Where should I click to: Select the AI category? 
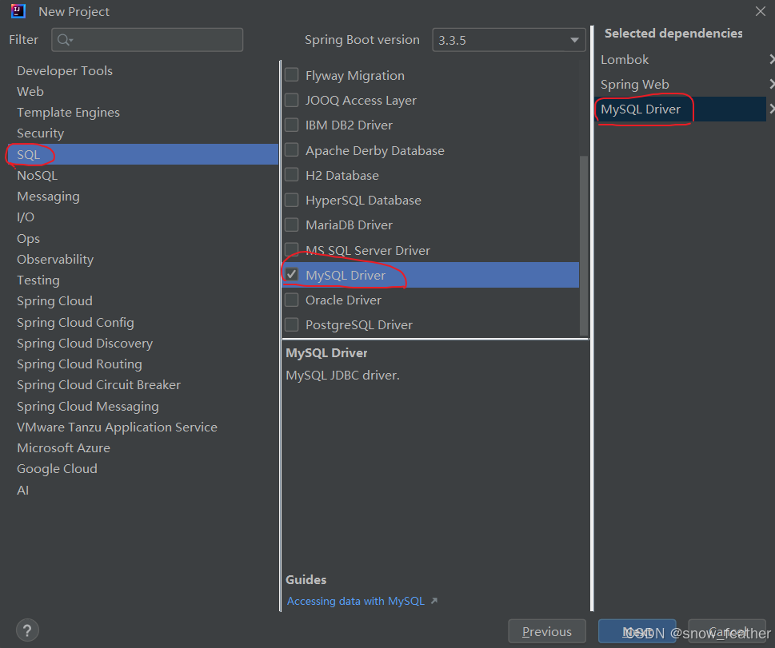pos(22,490)
